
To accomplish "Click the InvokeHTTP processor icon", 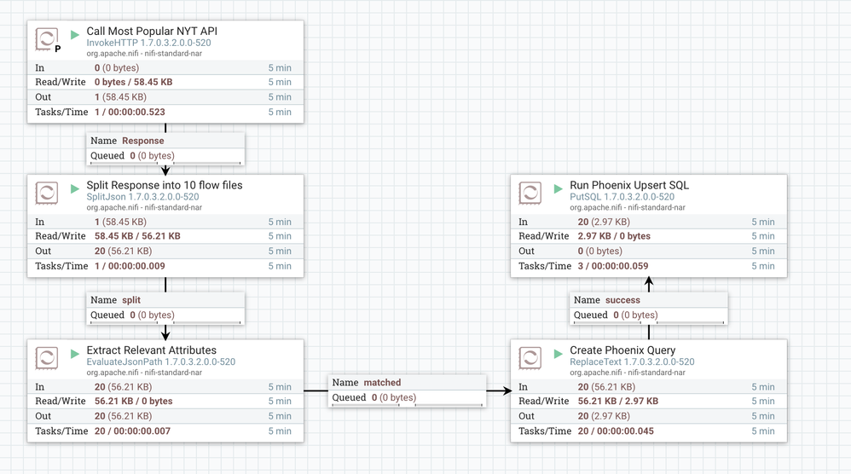I will click(47, 39).
